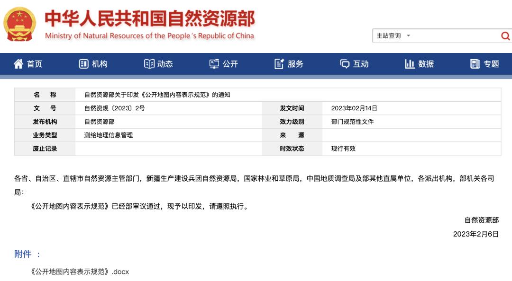This screenshot has height=281, width=512.
Task: Click the speech bubble icon beside 互动
Action: (x=345, y=64)
